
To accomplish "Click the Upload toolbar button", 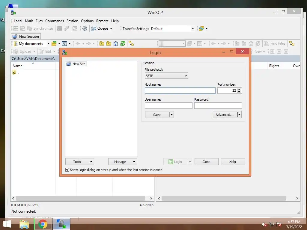I will click(22, 52).
